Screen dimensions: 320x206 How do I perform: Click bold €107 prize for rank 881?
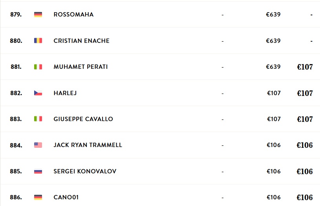point(305,67)
